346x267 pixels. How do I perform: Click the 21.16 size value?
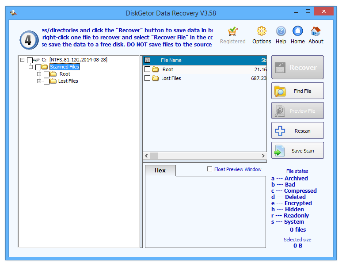(260, 69)
